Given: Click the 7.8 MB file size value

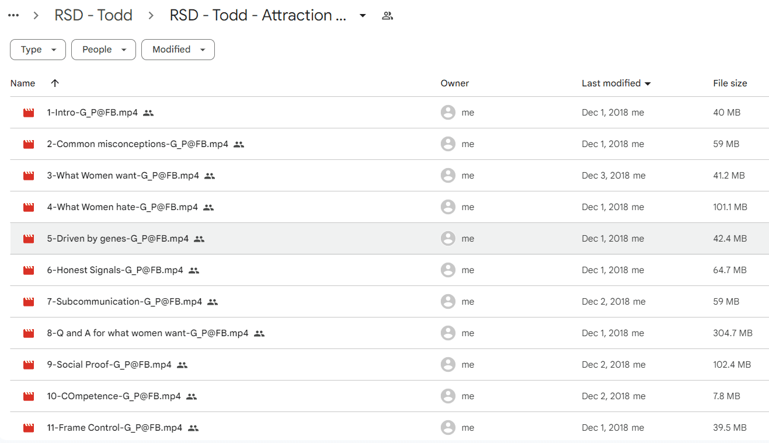Looking at the screenshot, I should click(x=726, y=396).
